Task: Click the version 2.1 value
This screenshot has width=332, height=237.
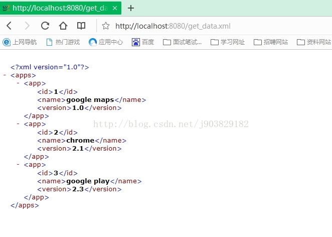Action: pos(78,149)
